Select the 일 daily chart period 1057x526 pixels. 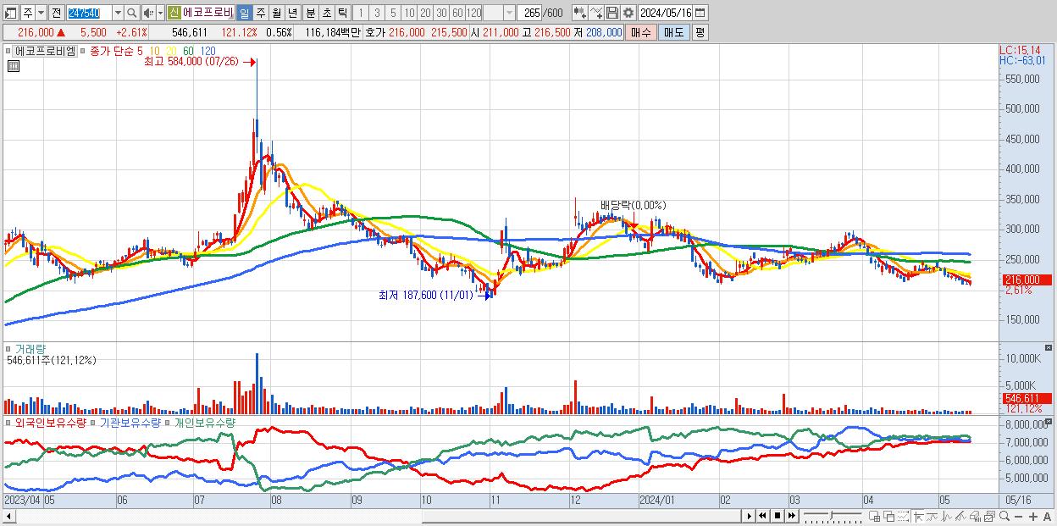pos(244,13)
